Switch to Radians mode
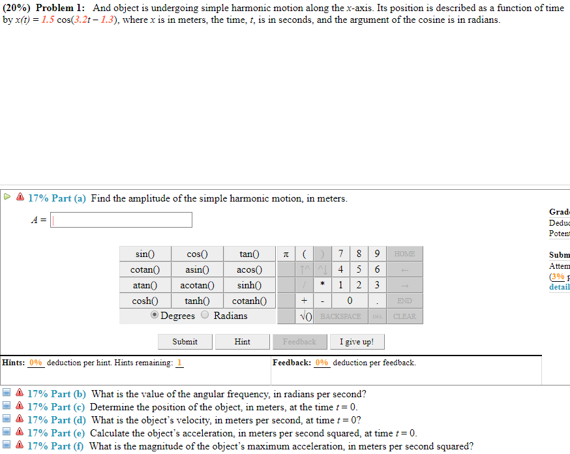The image size is (570, 454). (205, 315)
